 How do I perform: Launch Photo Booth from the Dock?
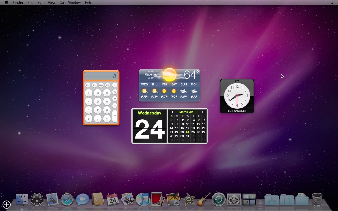pos(156,199)
